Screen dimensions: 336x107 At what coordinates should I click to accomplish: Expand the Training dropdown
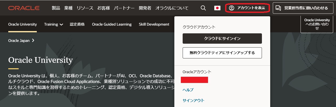54,24
